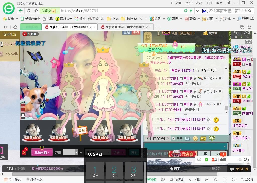257x183 pixels.
Task: Open the browser home page icon
Action: (36, 11)
